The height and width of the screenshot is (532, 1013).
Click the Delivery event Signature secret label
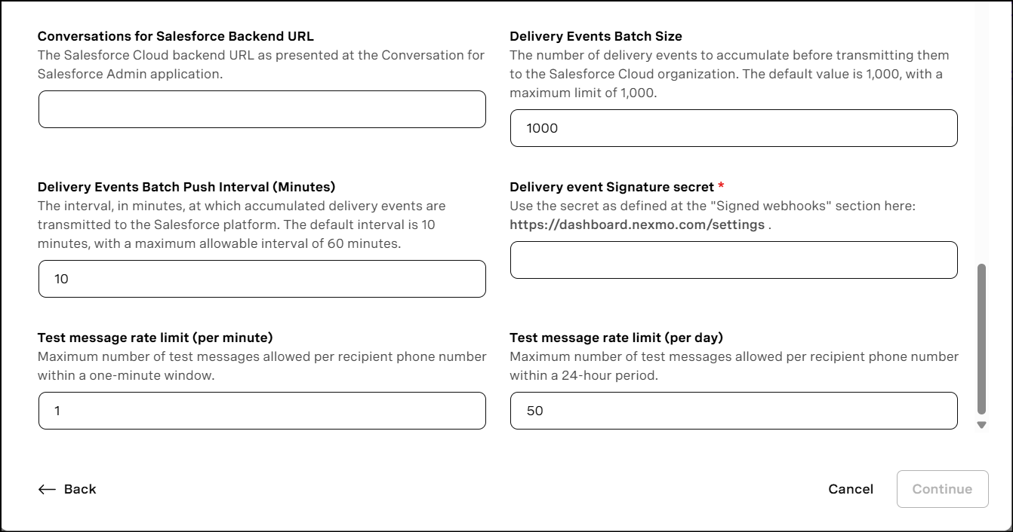pos(611,187)
